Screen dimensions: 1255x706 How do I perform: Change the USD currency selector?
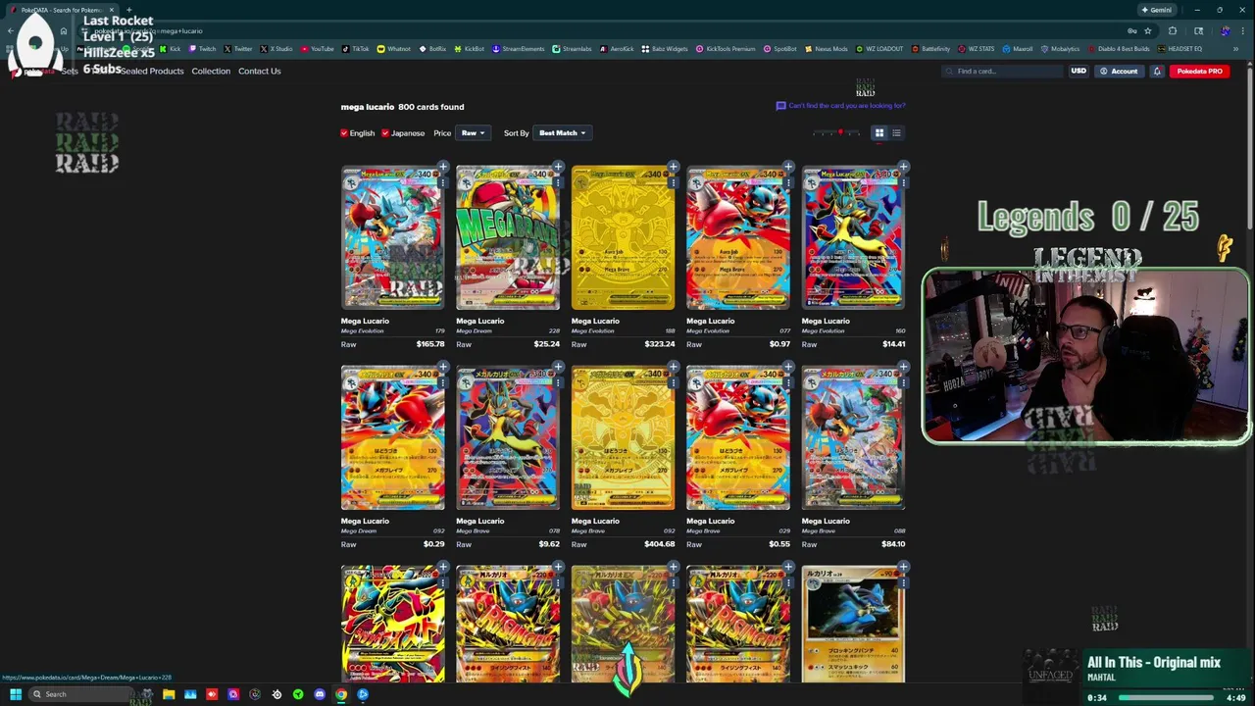(x=1079, y=71)
